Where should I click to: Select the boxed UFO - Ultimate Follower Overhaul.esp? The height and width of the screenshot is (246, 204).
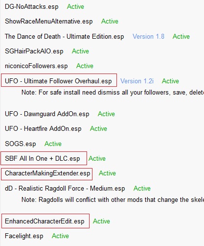pyautogui.click(x=59, y=80)
